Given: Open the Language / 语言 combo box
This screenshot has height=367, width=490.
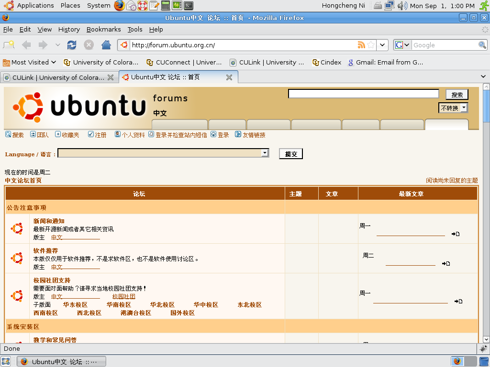Looking at the screenshot, I should [x=163, y=153].
